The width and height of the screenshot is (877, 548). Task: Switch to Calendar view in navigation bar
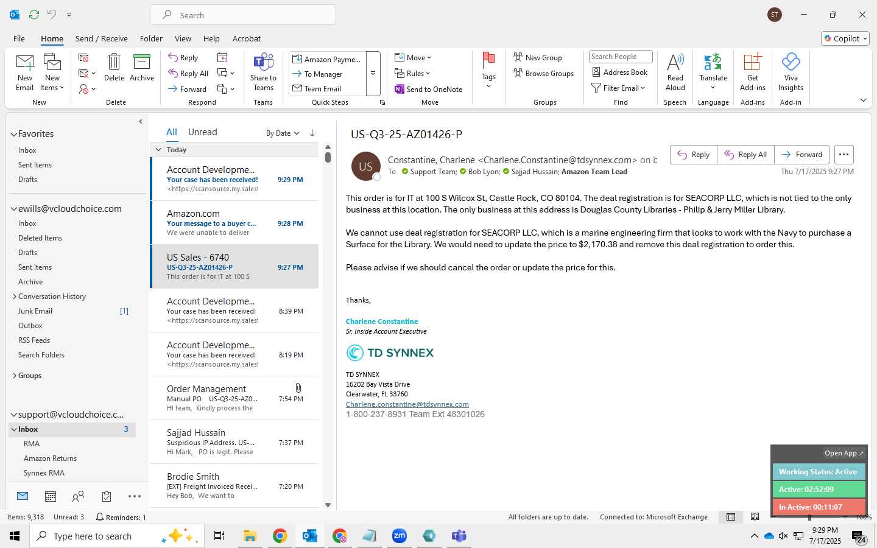(x=51, y=496)
